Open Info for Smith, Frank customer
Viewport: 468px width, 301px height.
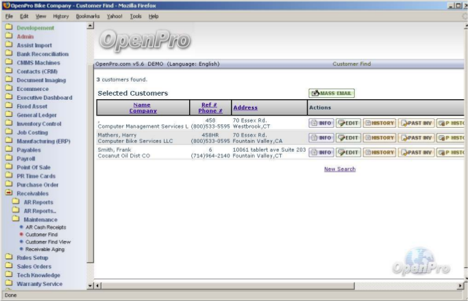tap(321, 153)
